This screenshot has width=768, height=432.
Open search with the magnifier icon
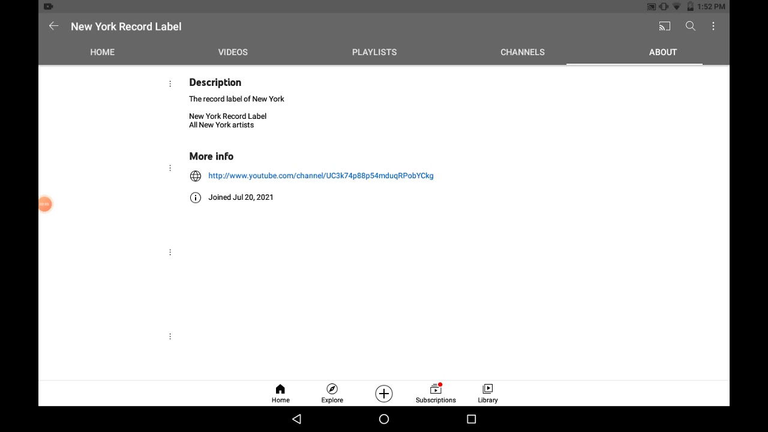pyautogui.click(x=691, y=26)
